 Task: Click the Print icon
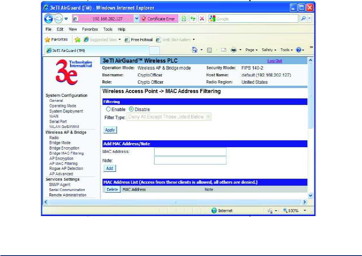coord(234,50)
